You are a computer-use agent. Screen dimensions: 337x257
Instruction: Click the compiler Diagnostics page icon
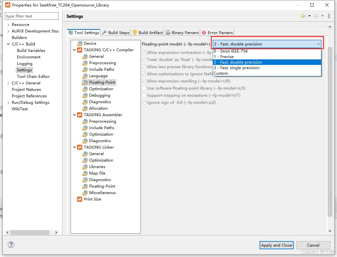[x=85, y=102]
